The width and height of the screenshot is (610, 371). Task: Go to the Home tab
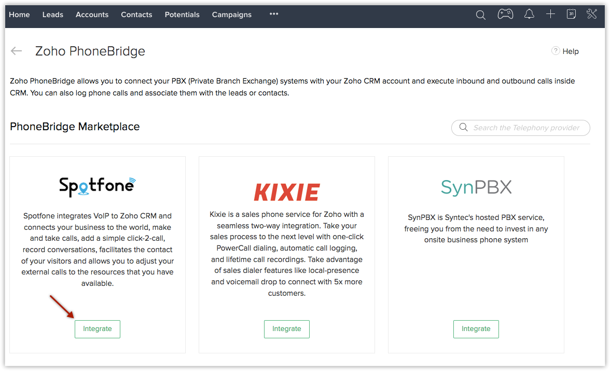[20, 15]
